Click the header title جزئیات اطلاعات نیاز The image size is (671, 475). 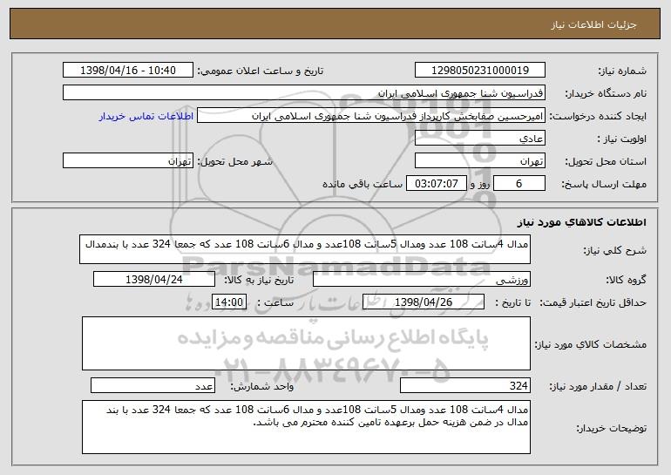coord(593,24)
